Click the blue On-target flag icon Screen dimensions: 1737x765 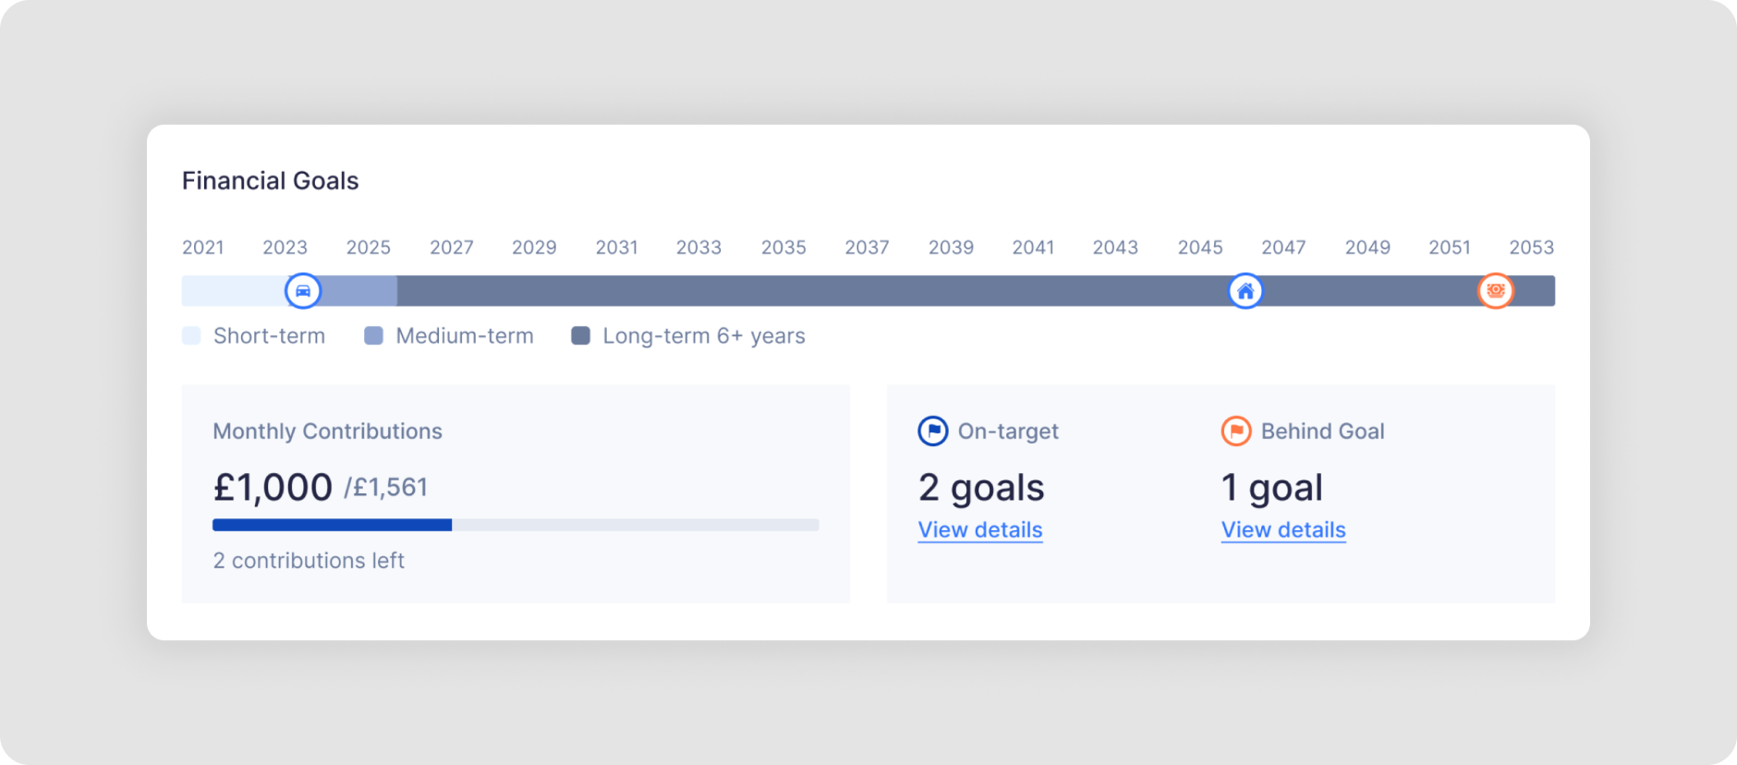(x=932, y=431)
